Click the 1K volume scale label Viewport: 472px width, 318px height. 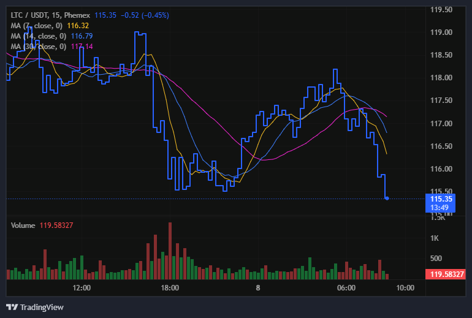tap(434, 238)
